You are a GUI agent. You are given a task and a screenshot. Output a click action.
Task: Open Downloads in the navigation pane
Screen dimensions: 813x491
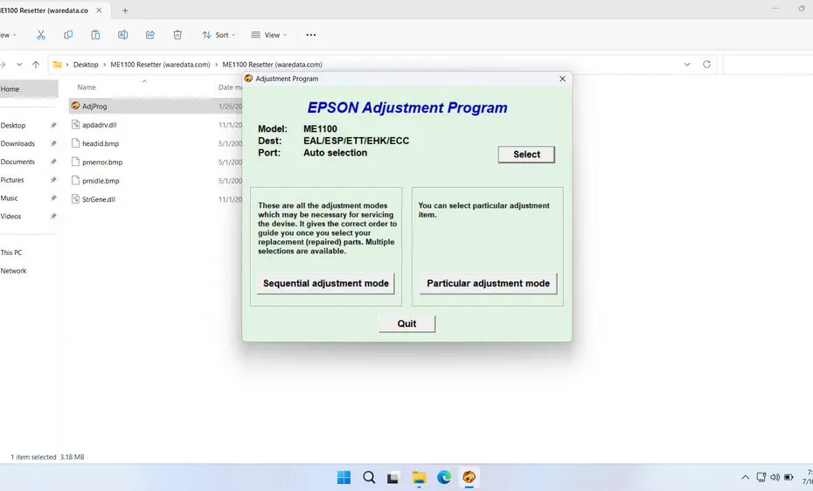[17, 143]
